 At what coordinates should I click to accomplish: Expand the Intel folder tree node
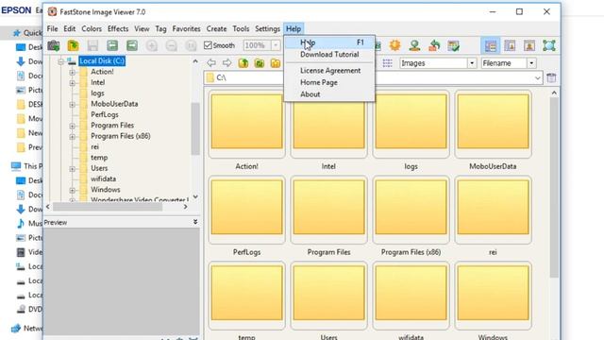(73, 83)
